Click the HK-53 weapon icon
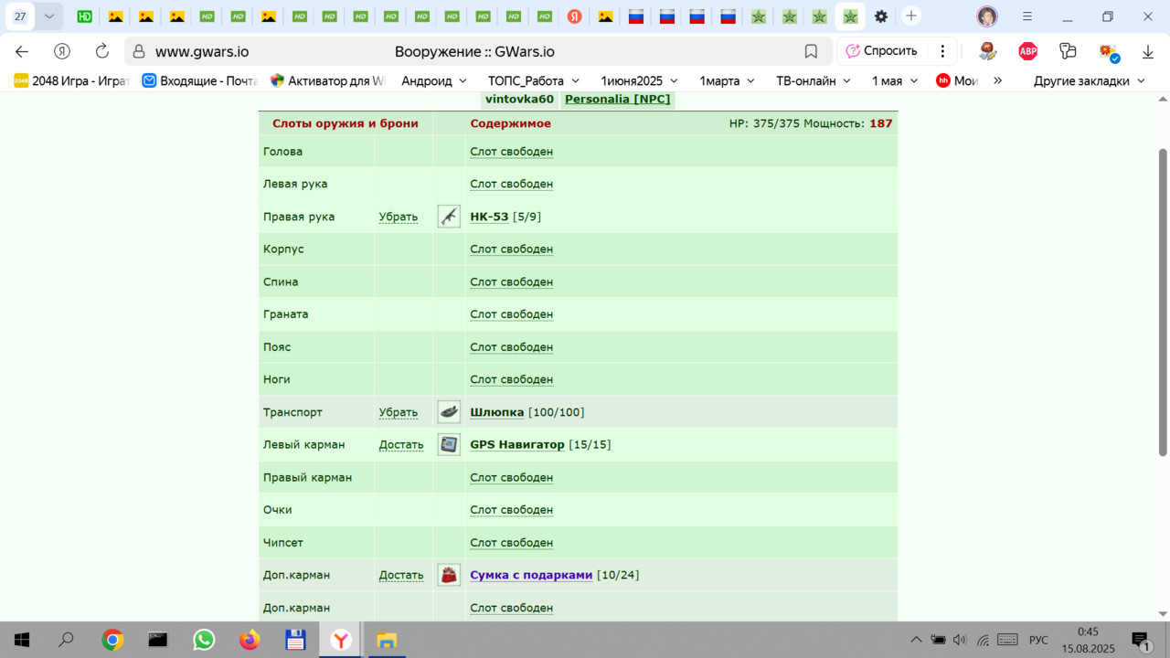This screenshot has height=658, width=1170. click(449, 217)
